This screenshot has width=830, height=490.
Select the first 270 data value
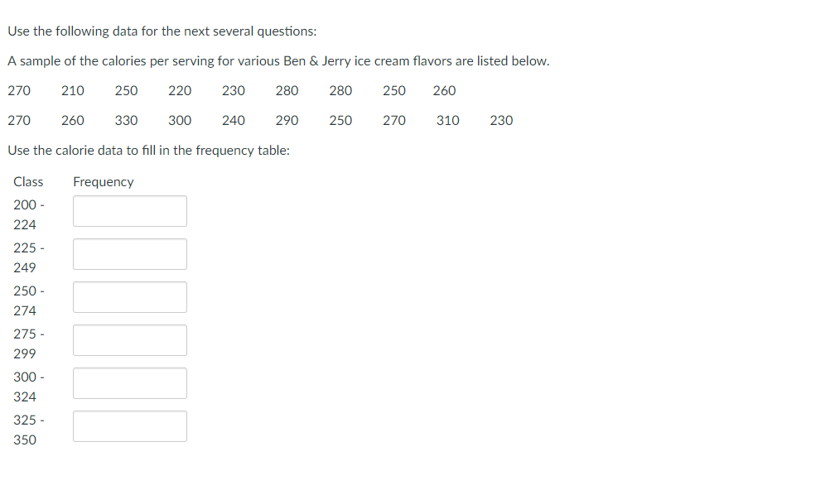tap(19, 90)
